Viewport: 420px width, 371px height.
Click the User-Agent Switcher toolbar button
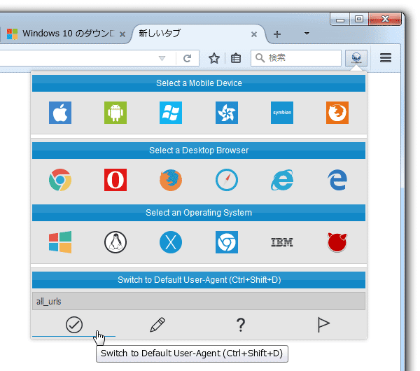[356, 58]
